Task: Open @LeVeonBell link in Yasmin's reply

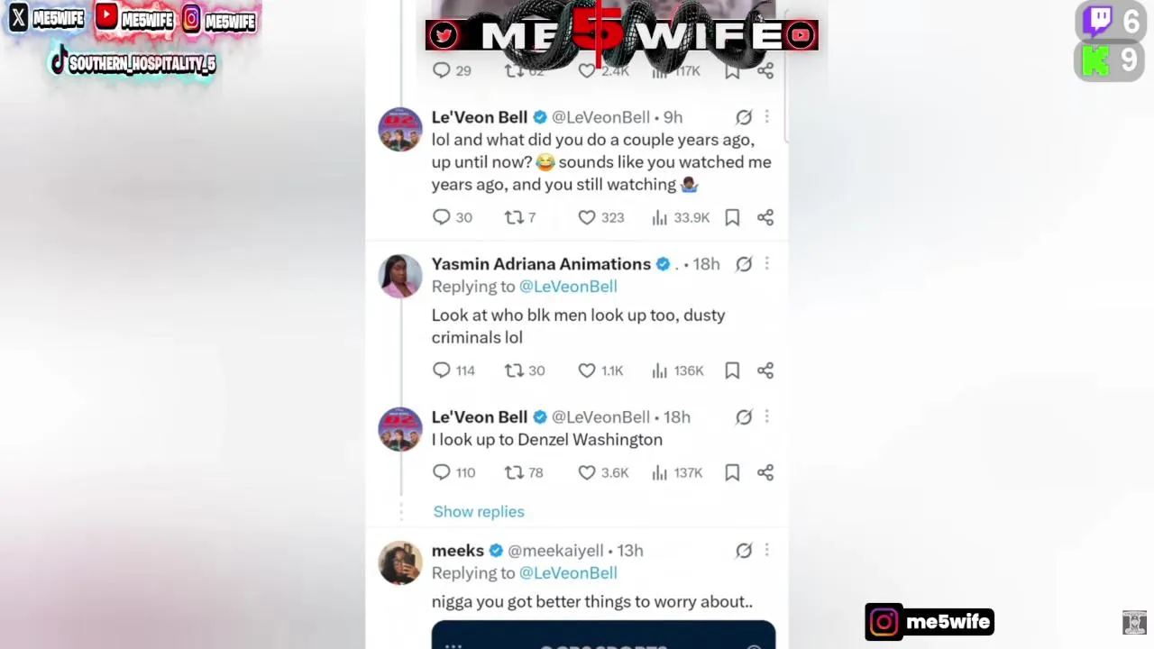Action: click(x=568, y=287)
